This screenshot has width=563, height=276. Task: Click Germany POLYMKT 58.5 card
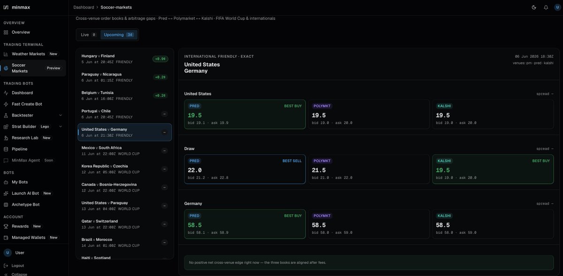pyautogui.click(x=369, y=224)
